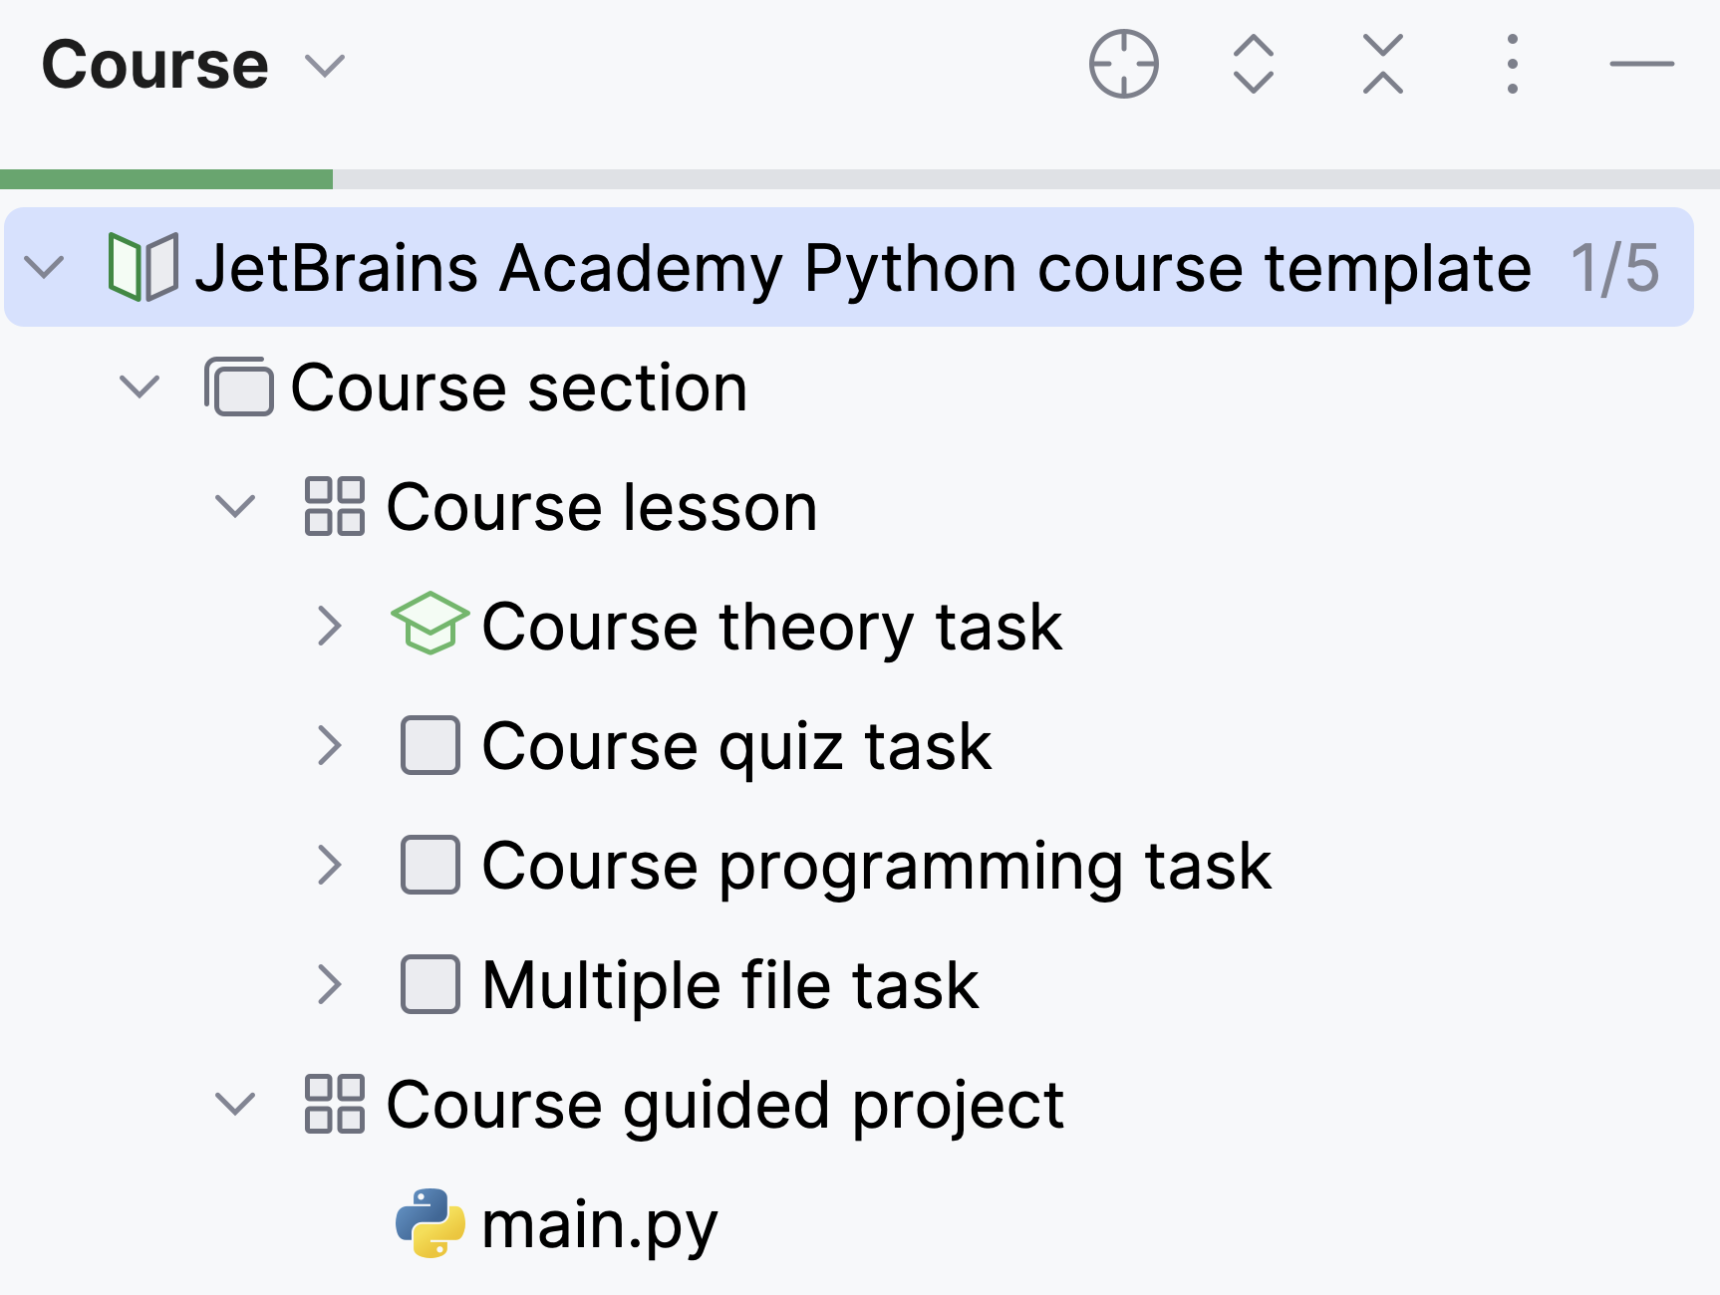1720x1295 pixels.
Task: Select JetBrains Academy Python course template row
Action: (x=849, y=267)
